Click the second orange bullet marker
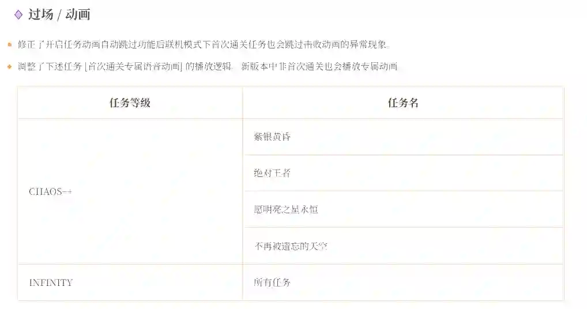The height and width of the screenshot is (309, 587). (10, 67)
